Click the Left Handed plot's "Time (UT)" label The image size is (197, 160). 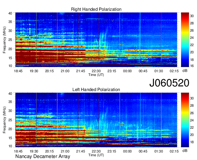click(96, 155)
